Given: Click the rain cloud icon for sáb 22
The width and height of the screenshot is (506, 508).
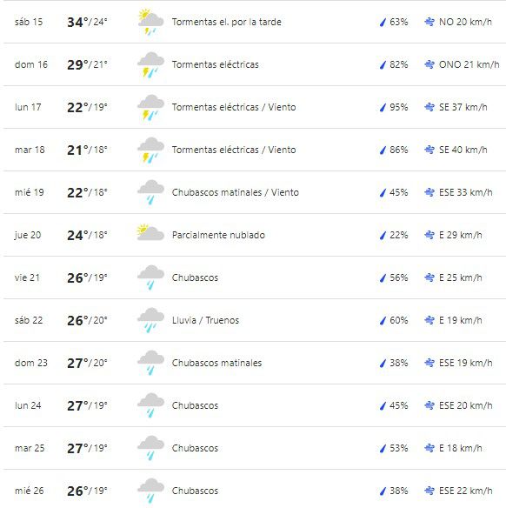Looking at the screenshot, I should [150, 320].
